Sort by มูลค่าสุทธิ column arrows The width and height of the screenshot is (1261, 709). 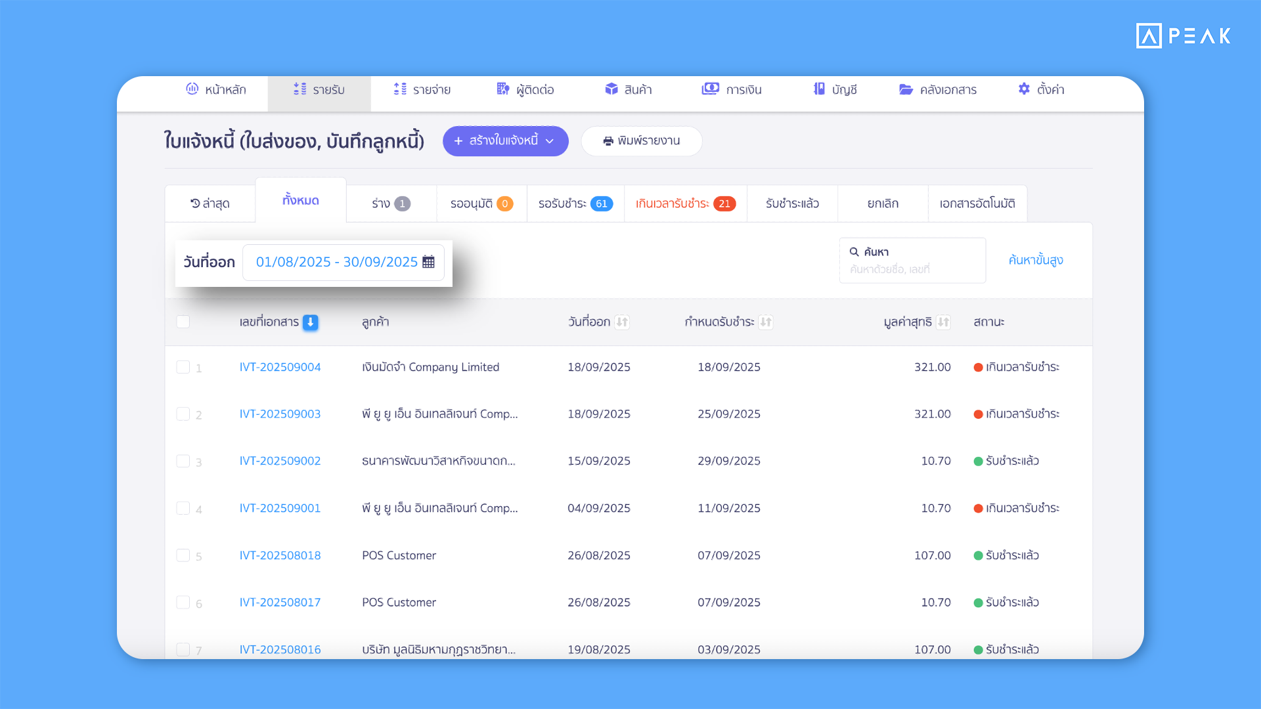[x=943, y=322]
